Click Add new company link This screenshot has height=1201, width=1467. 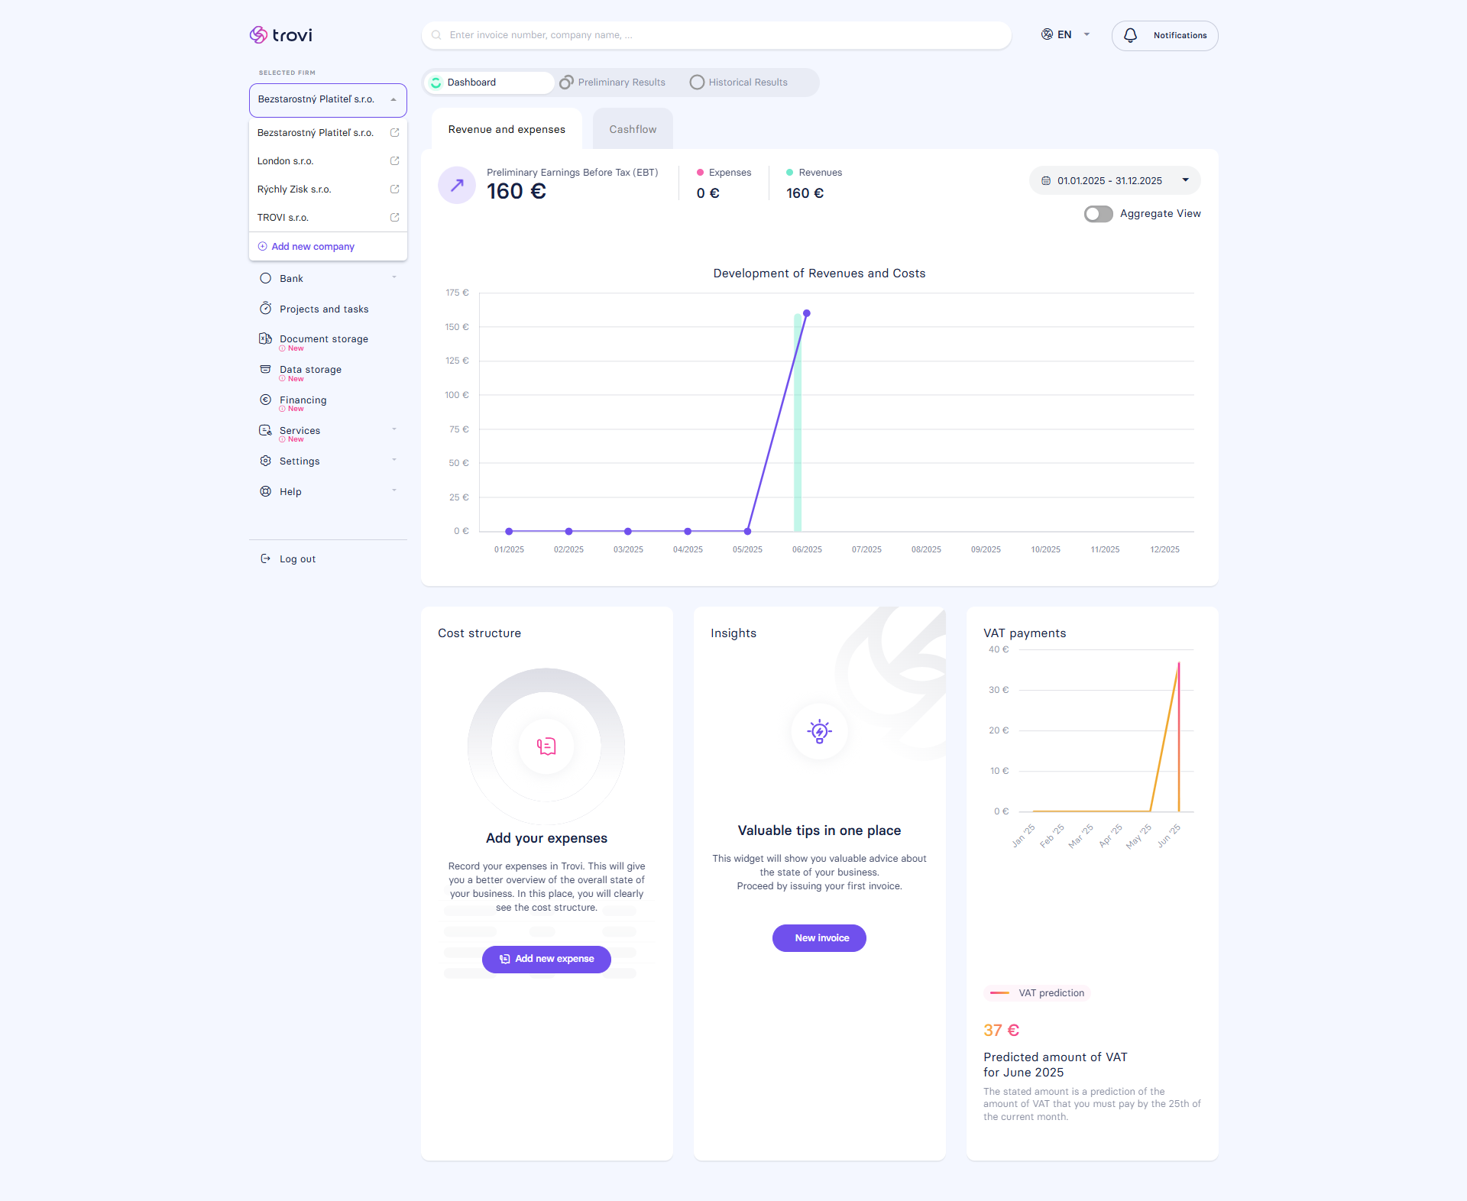click(306, 247)
